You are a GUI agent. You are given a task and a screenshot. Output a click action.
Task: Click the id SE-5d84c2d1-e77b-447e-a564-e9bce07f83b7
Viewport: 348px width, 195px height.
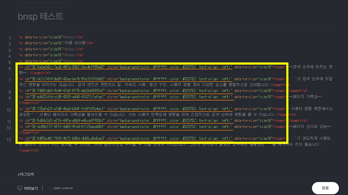click(68, 121)
